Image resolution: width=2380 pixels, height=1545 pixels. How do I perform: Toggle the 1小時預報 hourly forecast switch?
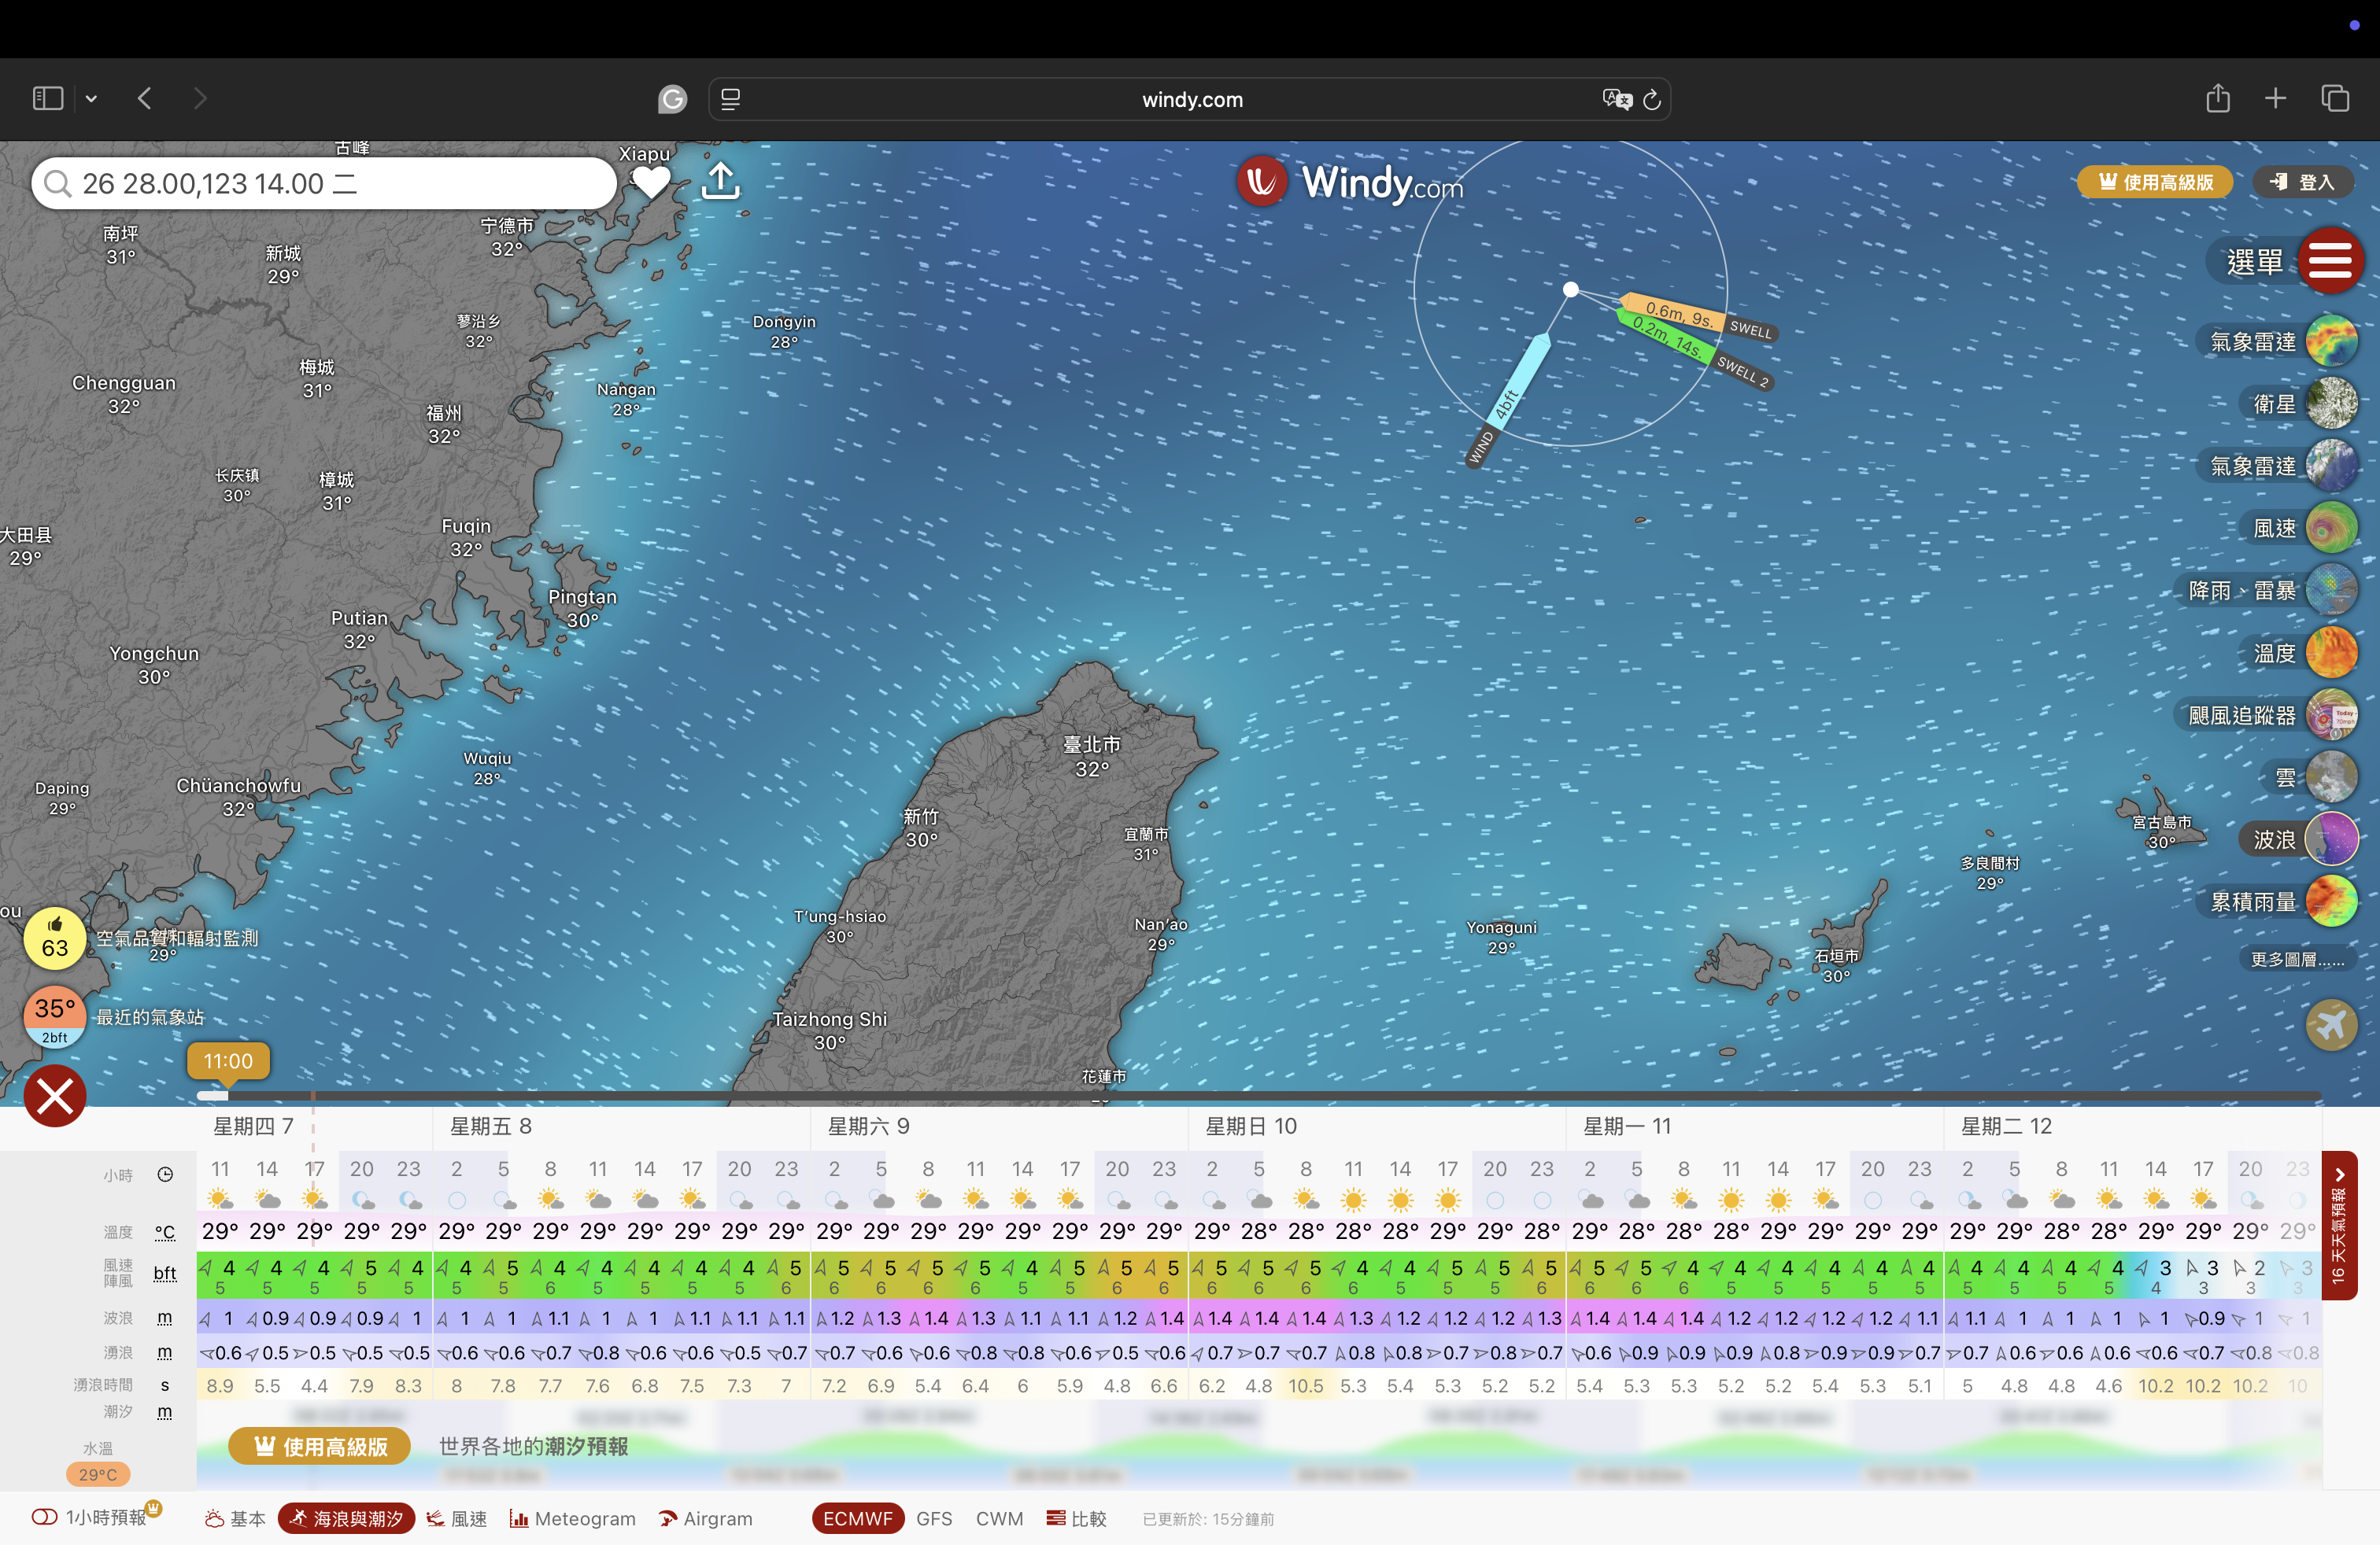click(x=45, y=1517)
